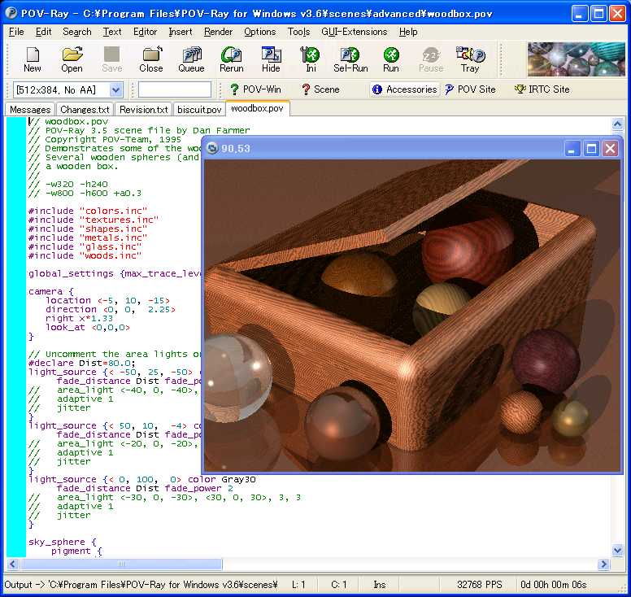The image size is (631, 597).
Task: Maximize the 90.53 render window
Action: [x=591, y=149]
